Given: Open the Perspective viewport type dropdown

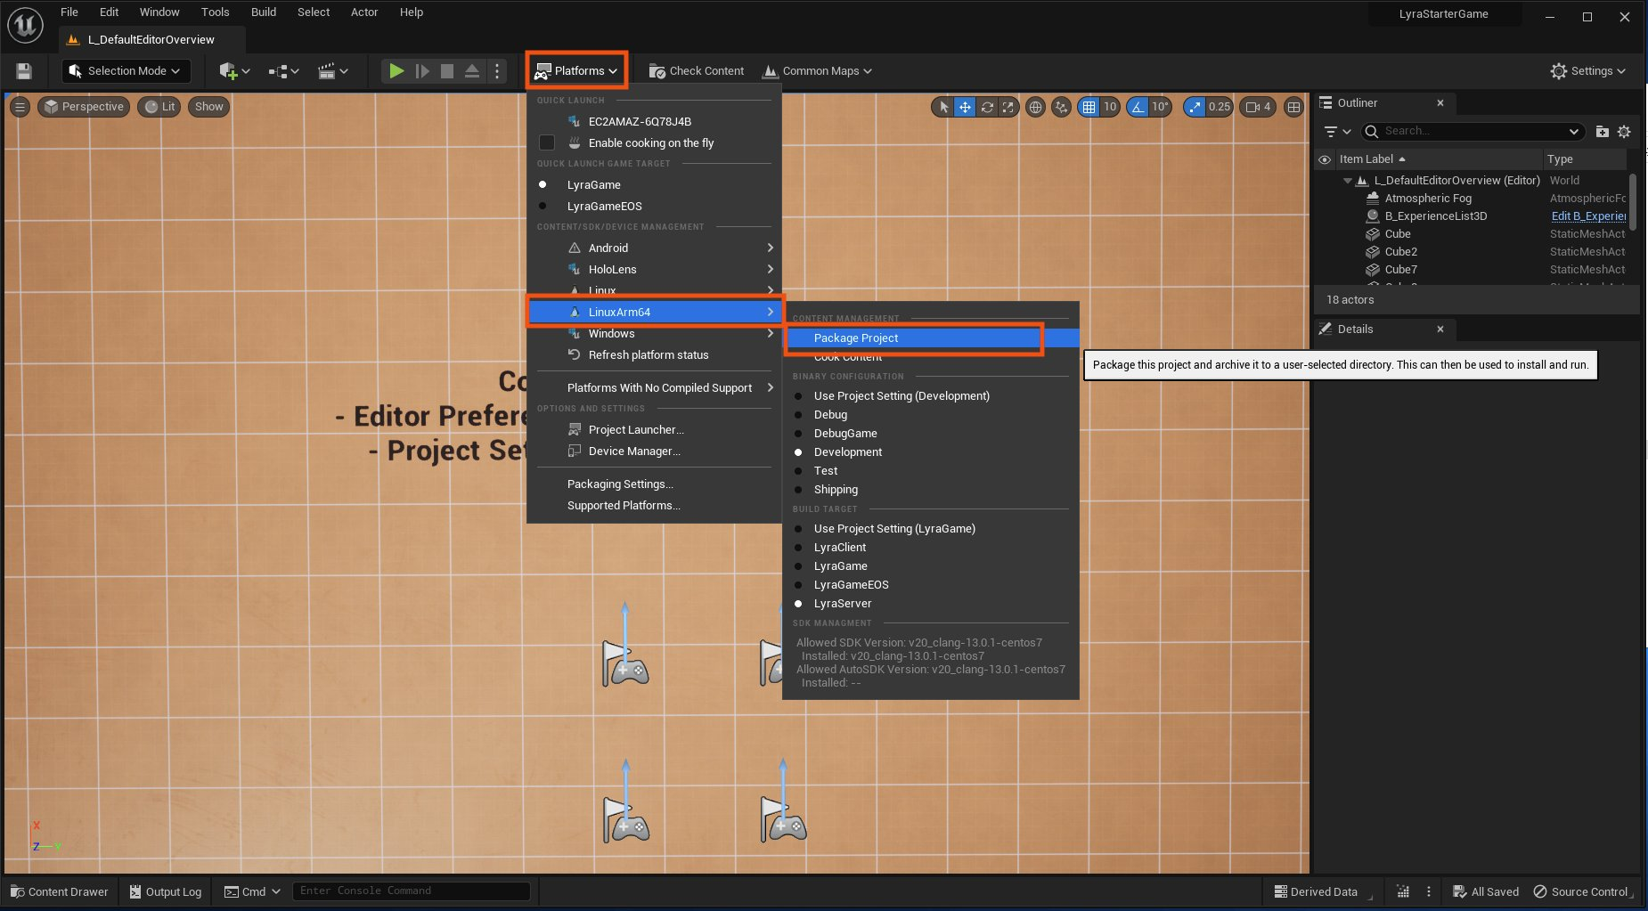Looking at the screenshot, I should click(84, 107).
